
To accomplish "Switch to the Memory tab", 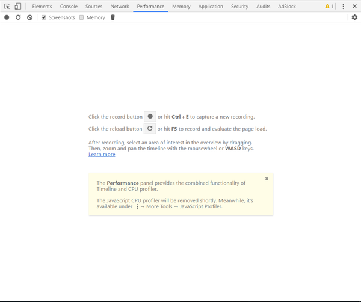I will pos(181,7).
